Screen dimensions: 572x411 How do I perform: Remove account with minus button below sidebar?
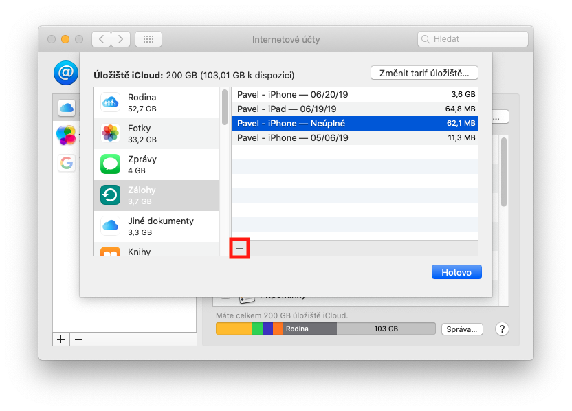[x=78, y=339]
